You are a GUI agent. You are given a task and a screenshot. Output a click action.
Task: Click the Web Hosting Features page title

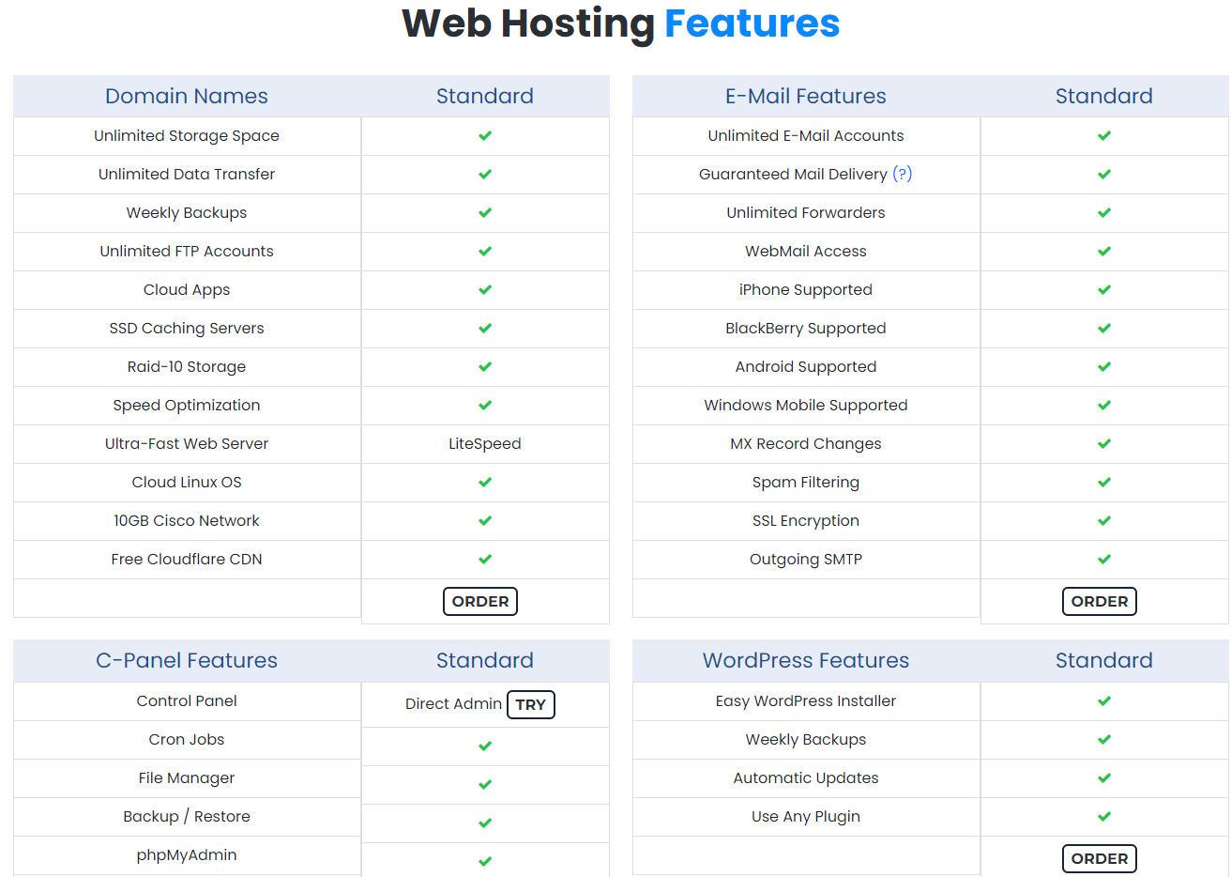(620, 23)
